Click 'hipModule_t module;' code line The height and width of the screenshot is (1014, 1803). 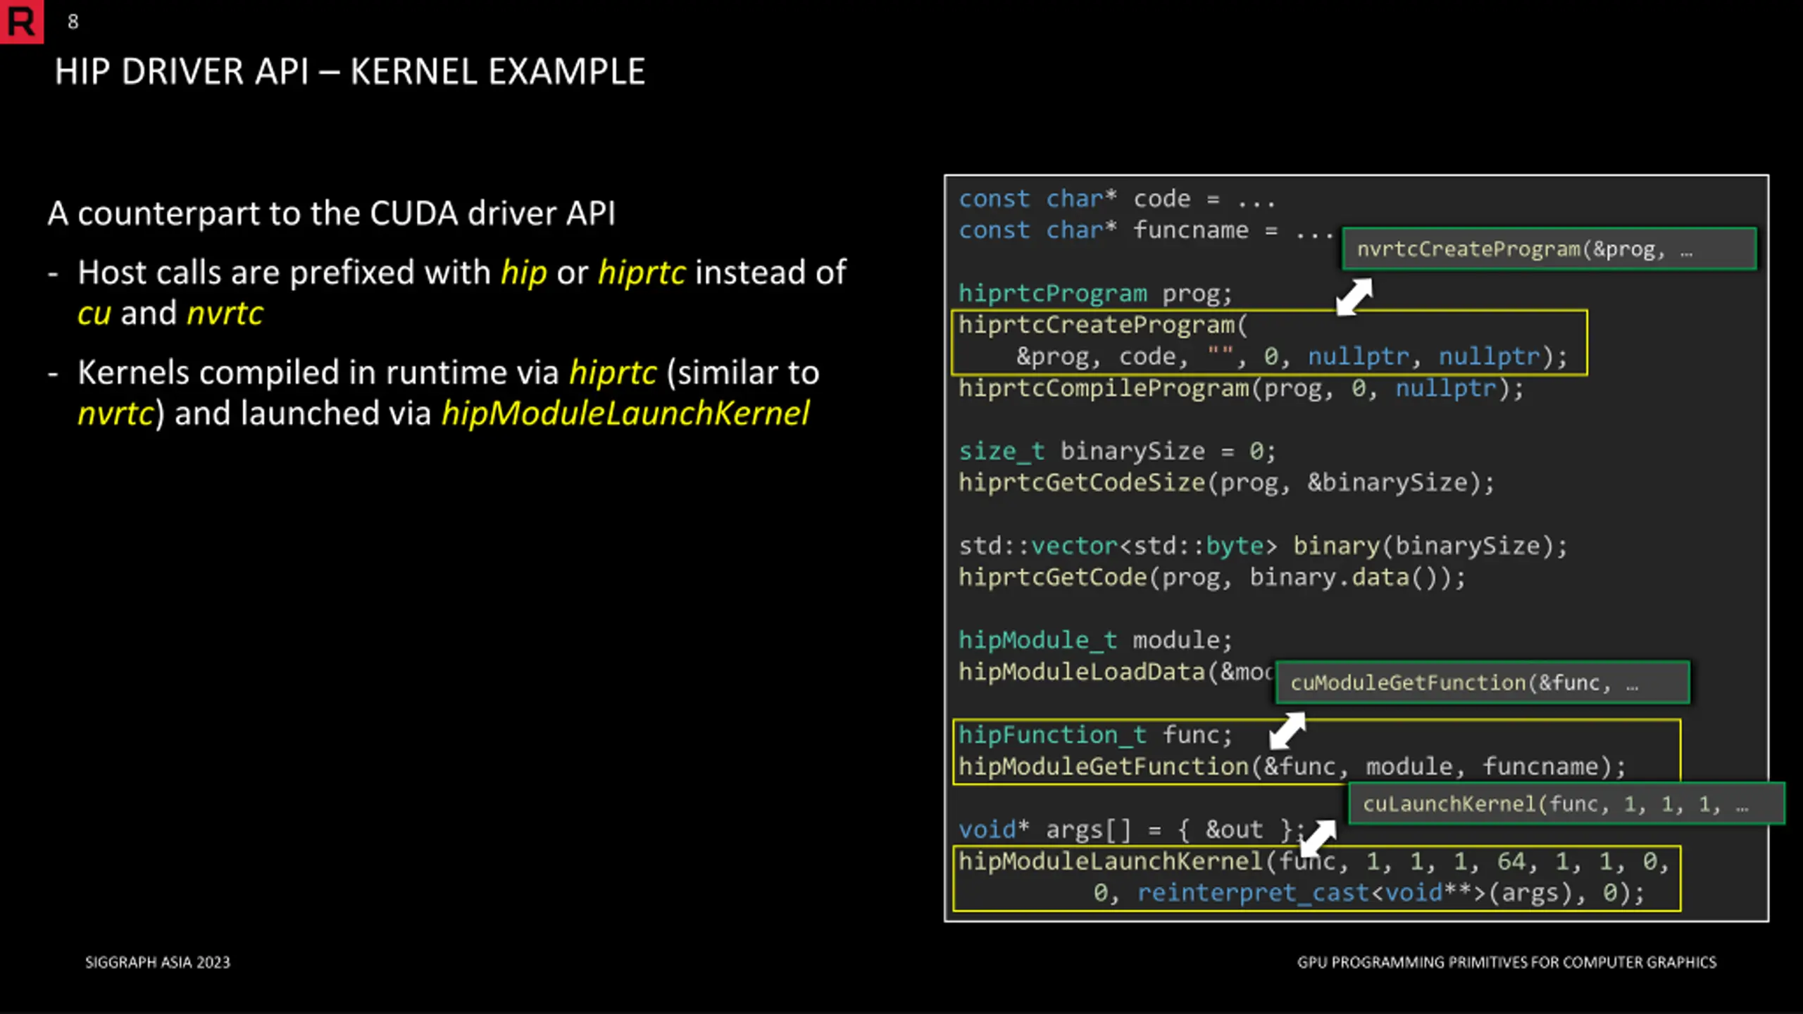pos(1095,641)
